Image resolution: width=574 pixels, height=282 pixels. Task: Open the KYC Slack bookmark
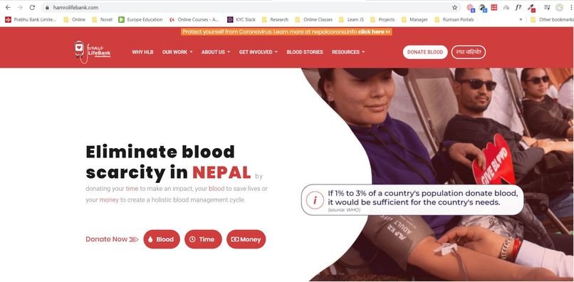pyautogui.click(x=241, y=20)
